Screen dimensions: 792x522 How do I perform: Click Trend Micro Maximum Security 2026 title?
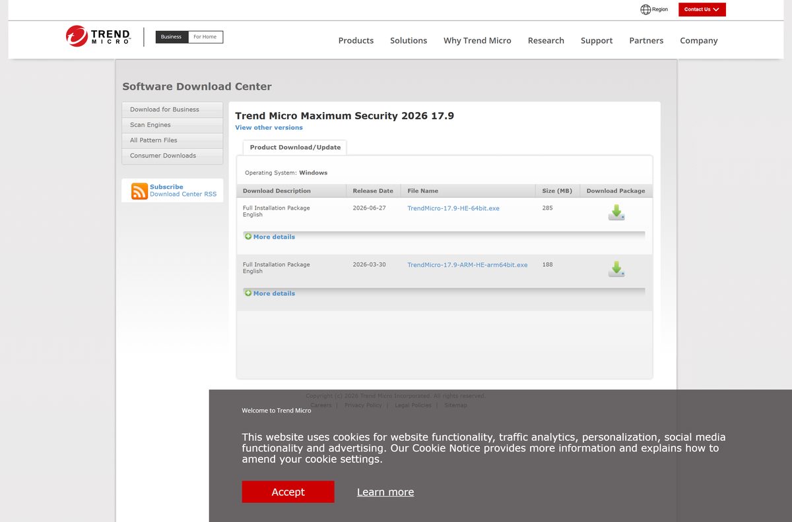345,116
